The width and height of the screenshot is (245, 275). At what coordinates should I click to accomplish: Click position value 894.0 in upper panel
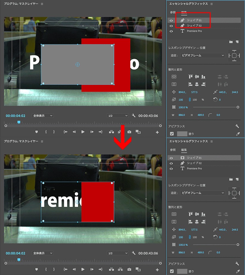[182, 92]
